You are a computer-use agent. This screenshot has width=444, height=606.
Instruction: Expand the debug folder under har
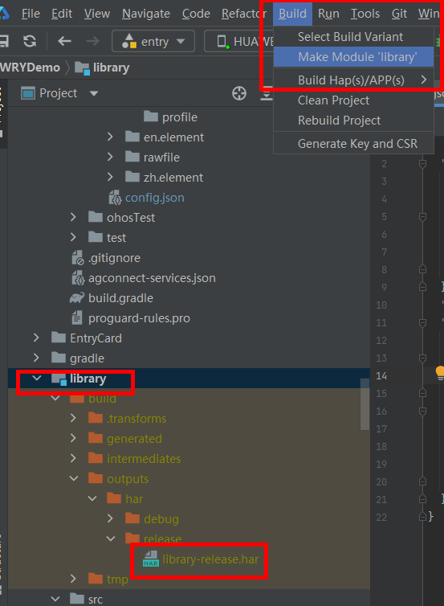pyautogui.click(x=110, y=518)
